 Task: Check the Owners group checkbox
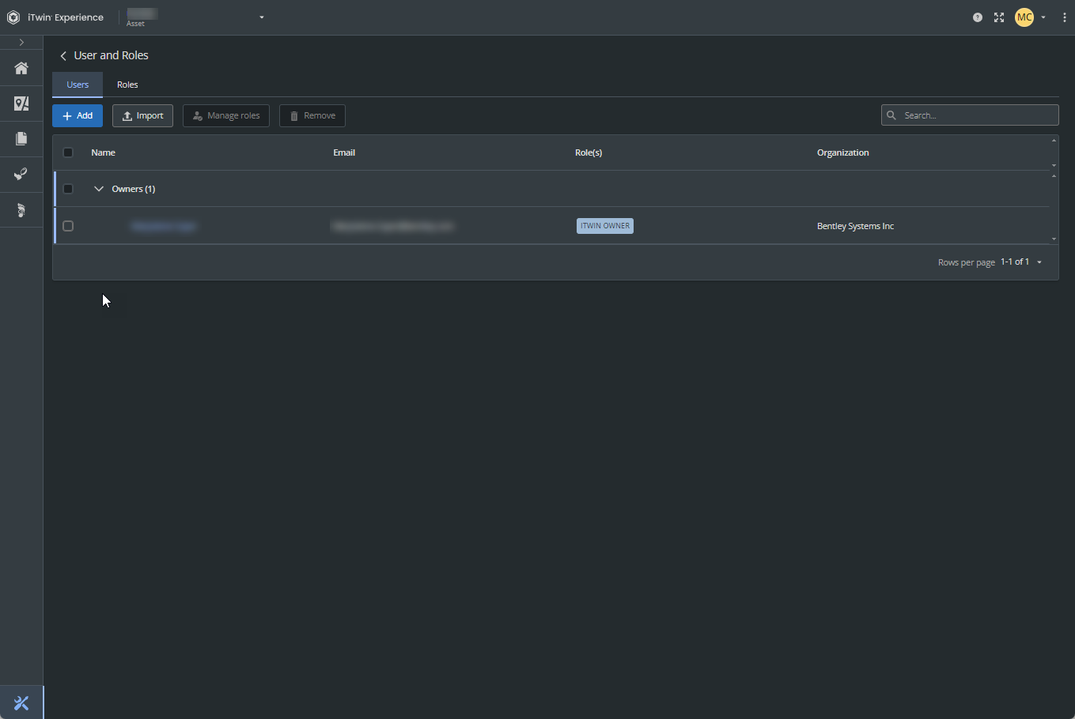[68, 189]
